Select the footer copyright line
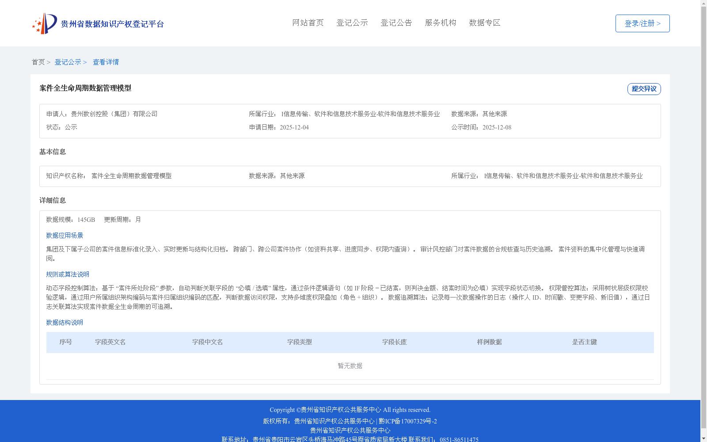The image size is (707, 442). click(x=350, y=410)
